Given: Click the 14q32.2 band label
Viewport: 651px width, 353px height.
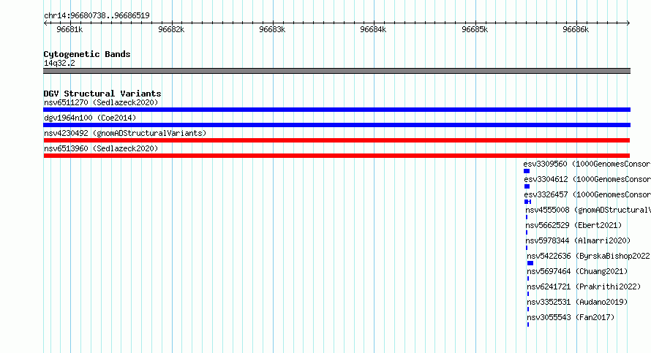Looking at the screenshot, I should point(59,63).
